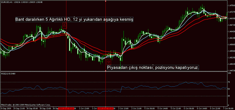
Task: Click the 1.46145 price scale value
Action: (231, 38)
